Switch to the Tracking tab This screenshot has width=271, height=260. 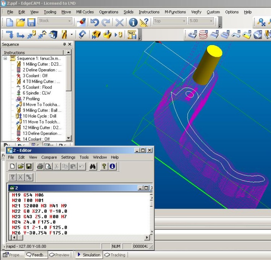click(115, 255)
